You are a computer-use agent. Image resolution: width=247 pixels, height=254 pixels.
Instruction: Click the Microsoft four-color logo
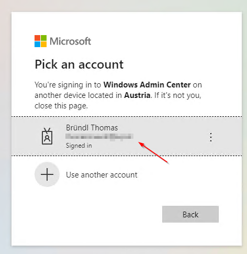40,41
